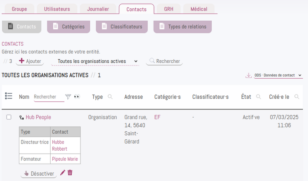This screenshot has height=181, width=308.
Task: Open the Pipeule Marie contact link
Action: (x=65, y=159)
